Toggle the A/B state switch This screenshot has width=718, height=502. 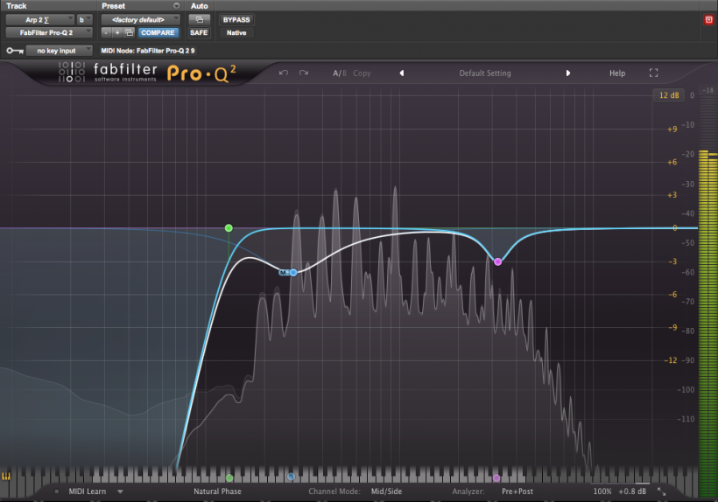tap(340, 73)
